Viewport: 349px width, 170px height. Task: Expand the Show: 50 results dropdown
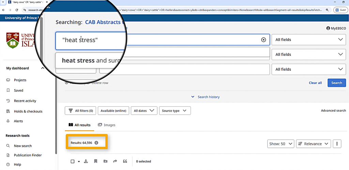click(x=281, y=144)
